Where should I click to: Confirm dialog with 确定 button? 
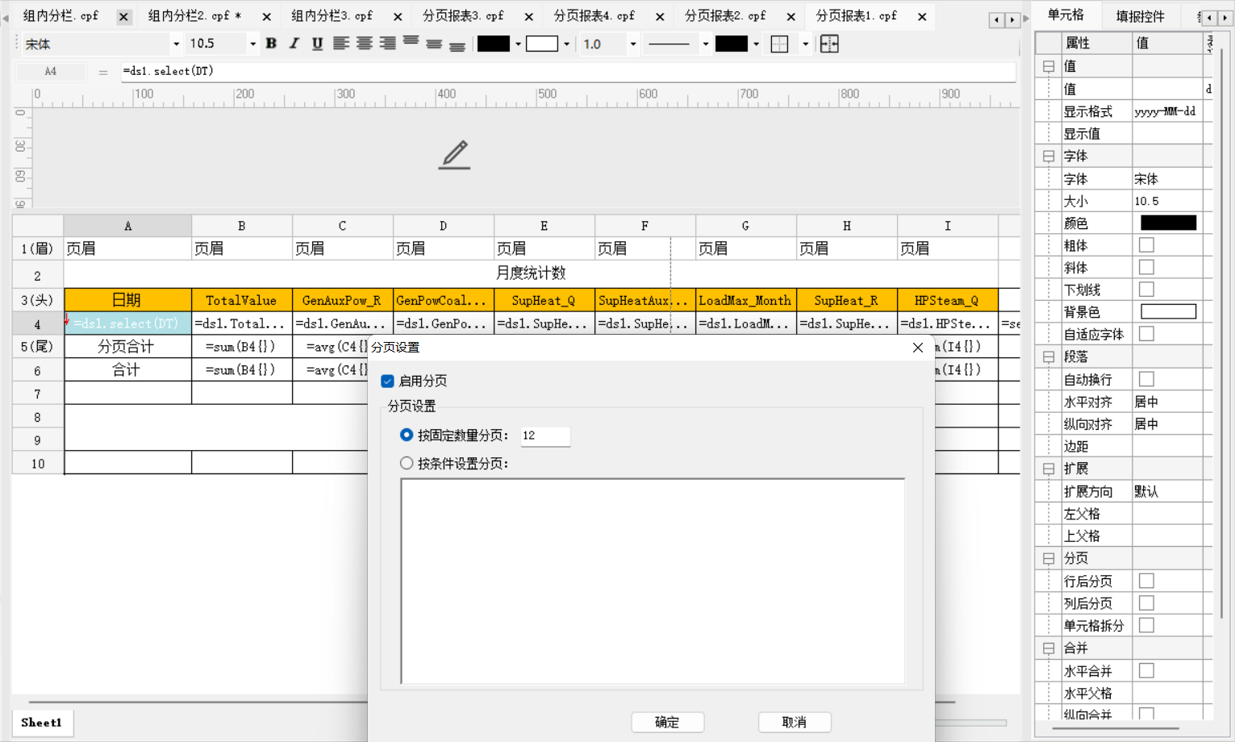point(667,722)
